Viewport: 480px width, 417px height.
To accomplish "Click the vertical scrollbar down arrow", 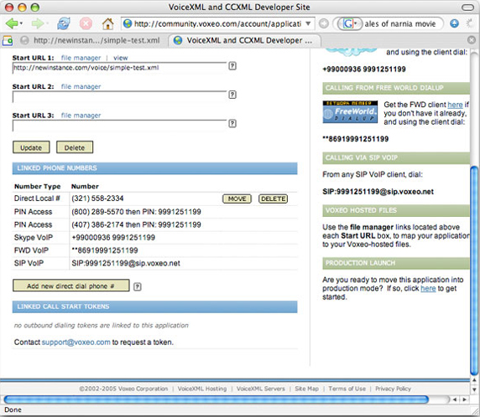I will point(474,389).
